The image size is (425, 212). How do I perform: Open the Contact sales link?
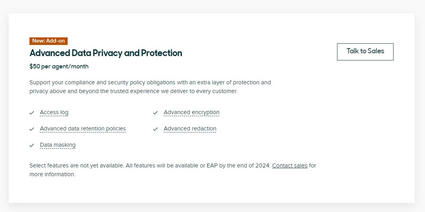point(290,165)
